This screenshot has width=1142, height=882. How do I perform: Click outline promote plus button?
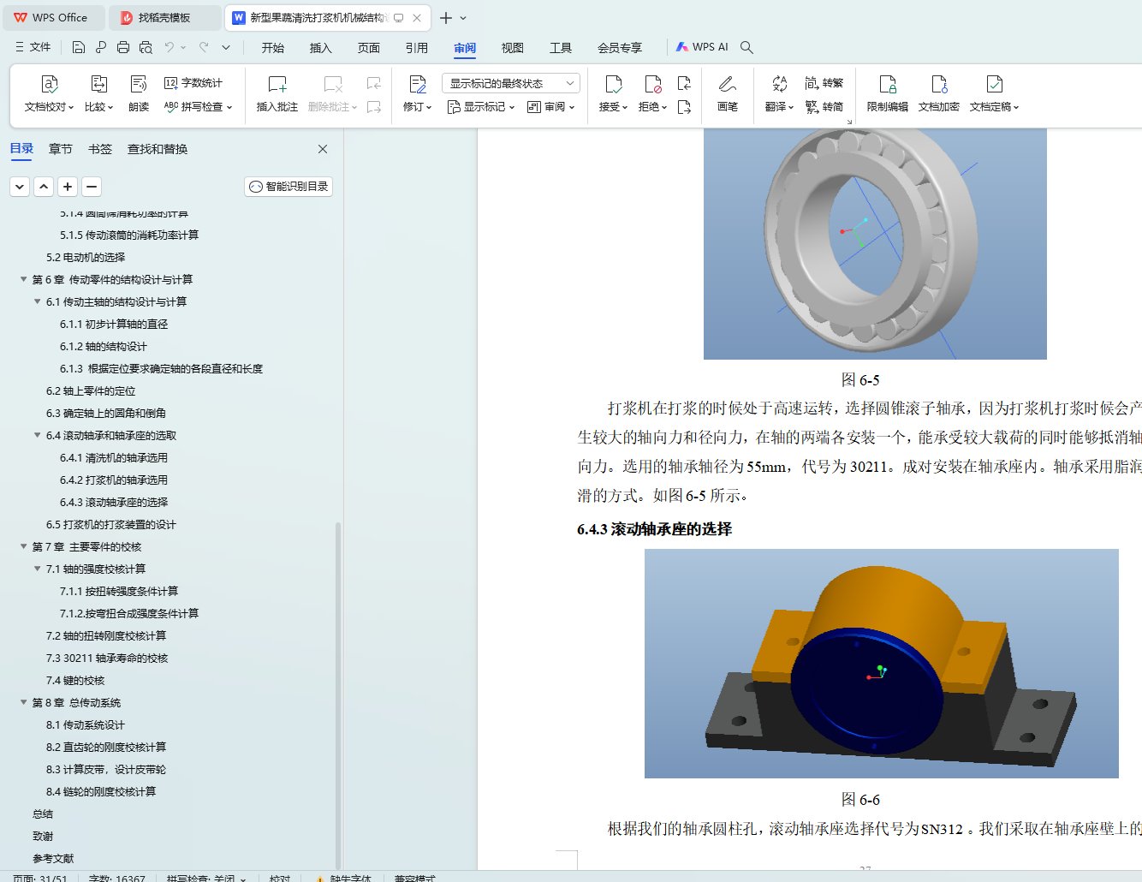point(68,187)
